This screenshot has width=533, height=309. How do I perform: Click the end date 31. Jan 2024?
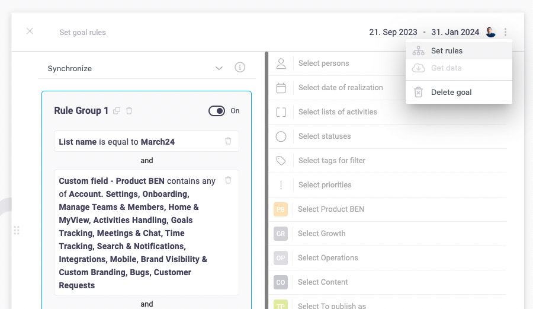click(x=455, y=32)
